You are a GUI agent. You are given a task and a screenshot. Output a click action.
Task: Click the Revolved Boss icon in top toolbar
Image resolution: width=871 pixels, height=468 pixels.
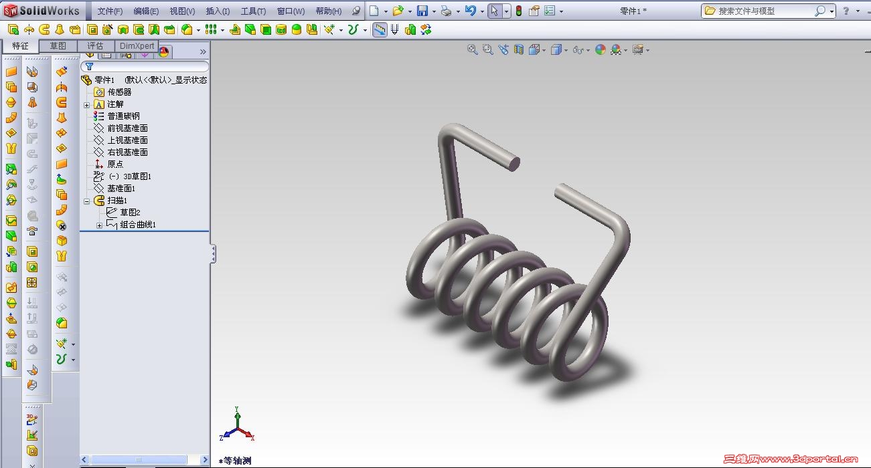click(x=29, y=29)
